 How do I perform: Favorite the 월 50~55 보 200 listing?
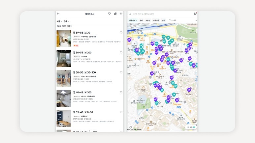(121, 52)
